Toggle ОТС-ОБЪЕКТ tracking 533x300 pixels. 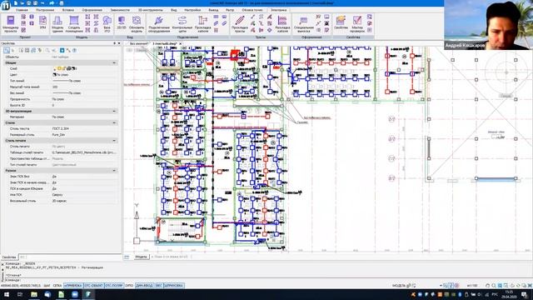tap(94, 286)
